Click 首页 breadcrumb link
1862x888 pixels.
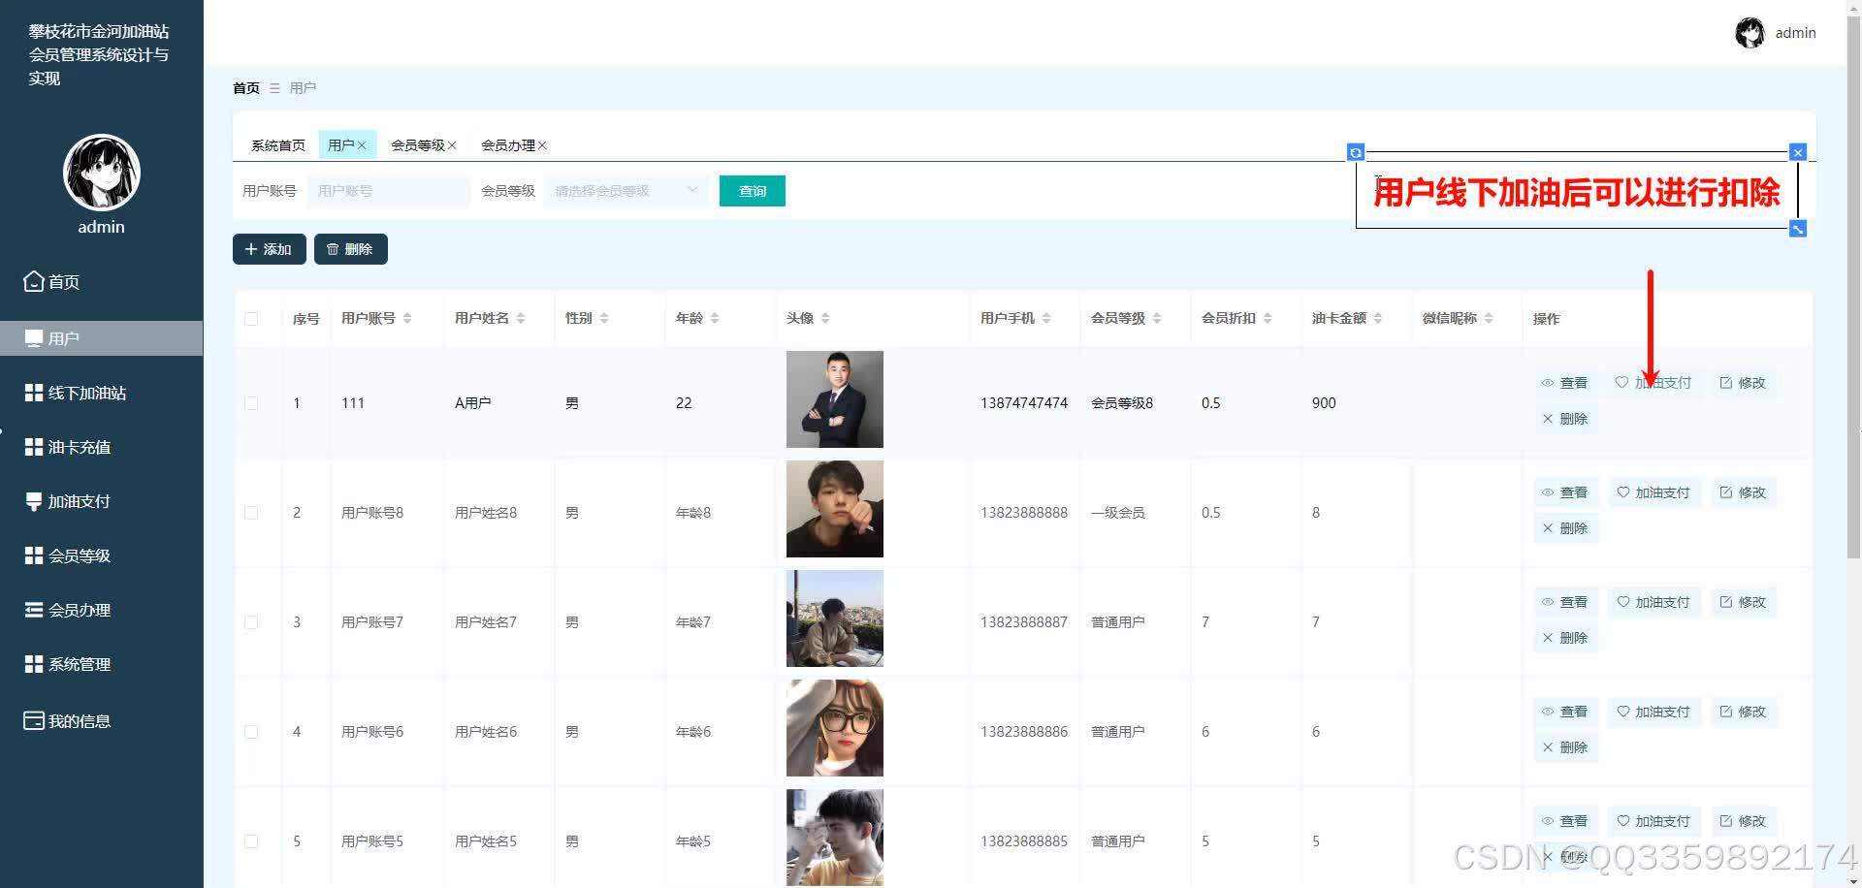(246, 88)
